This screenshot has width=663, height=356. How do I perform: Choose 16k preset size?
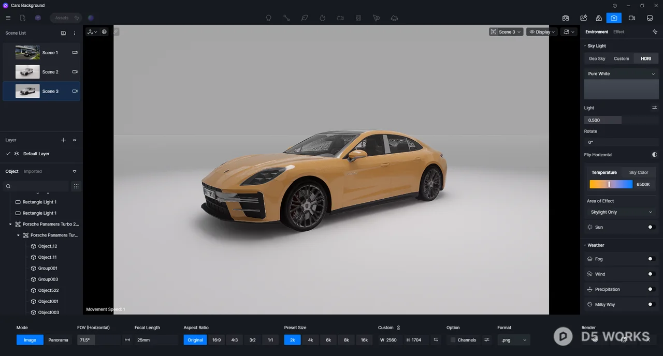[x=364, y=340]
